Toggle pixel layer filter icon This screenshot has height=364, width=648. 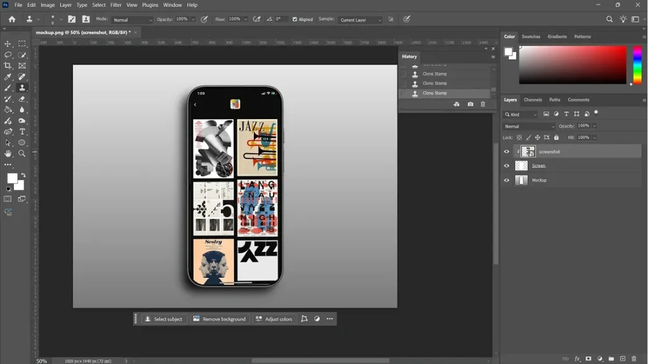pos(546,114)
